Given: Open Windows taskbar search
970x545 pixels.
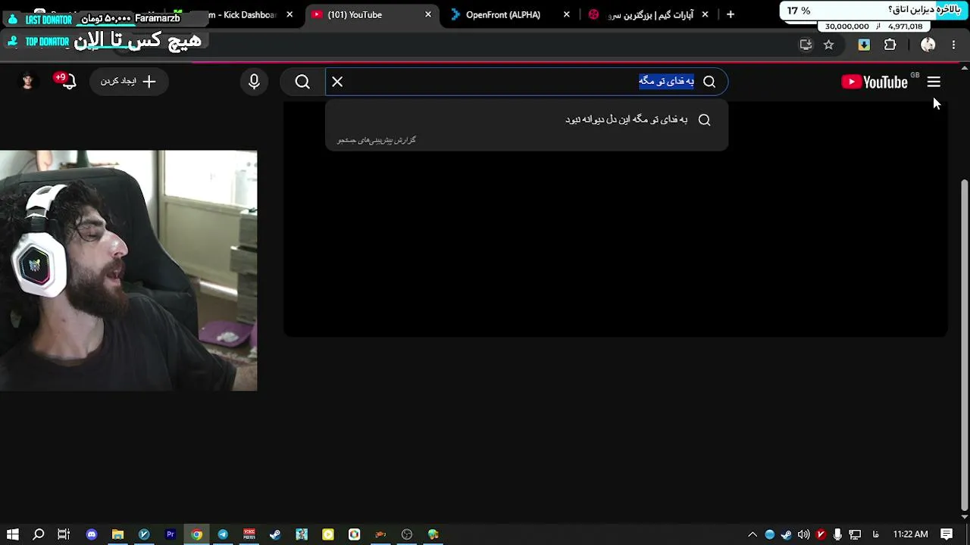Looking at the screenshot, I should click(x=39, y=534).
